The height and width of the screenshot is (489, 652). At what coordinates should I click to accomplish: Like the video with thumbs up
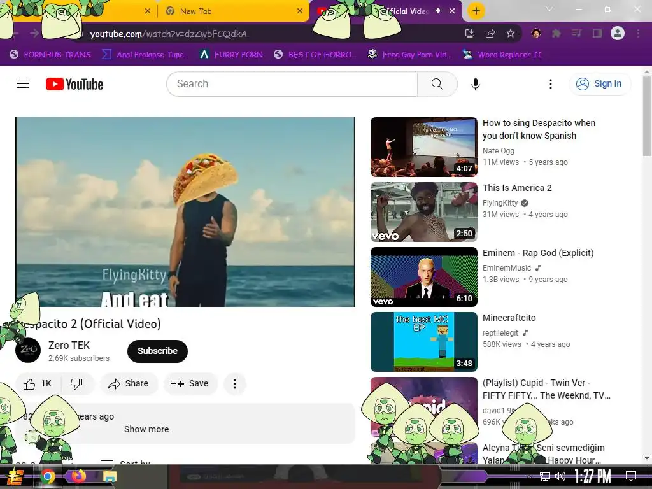[38, 383]
